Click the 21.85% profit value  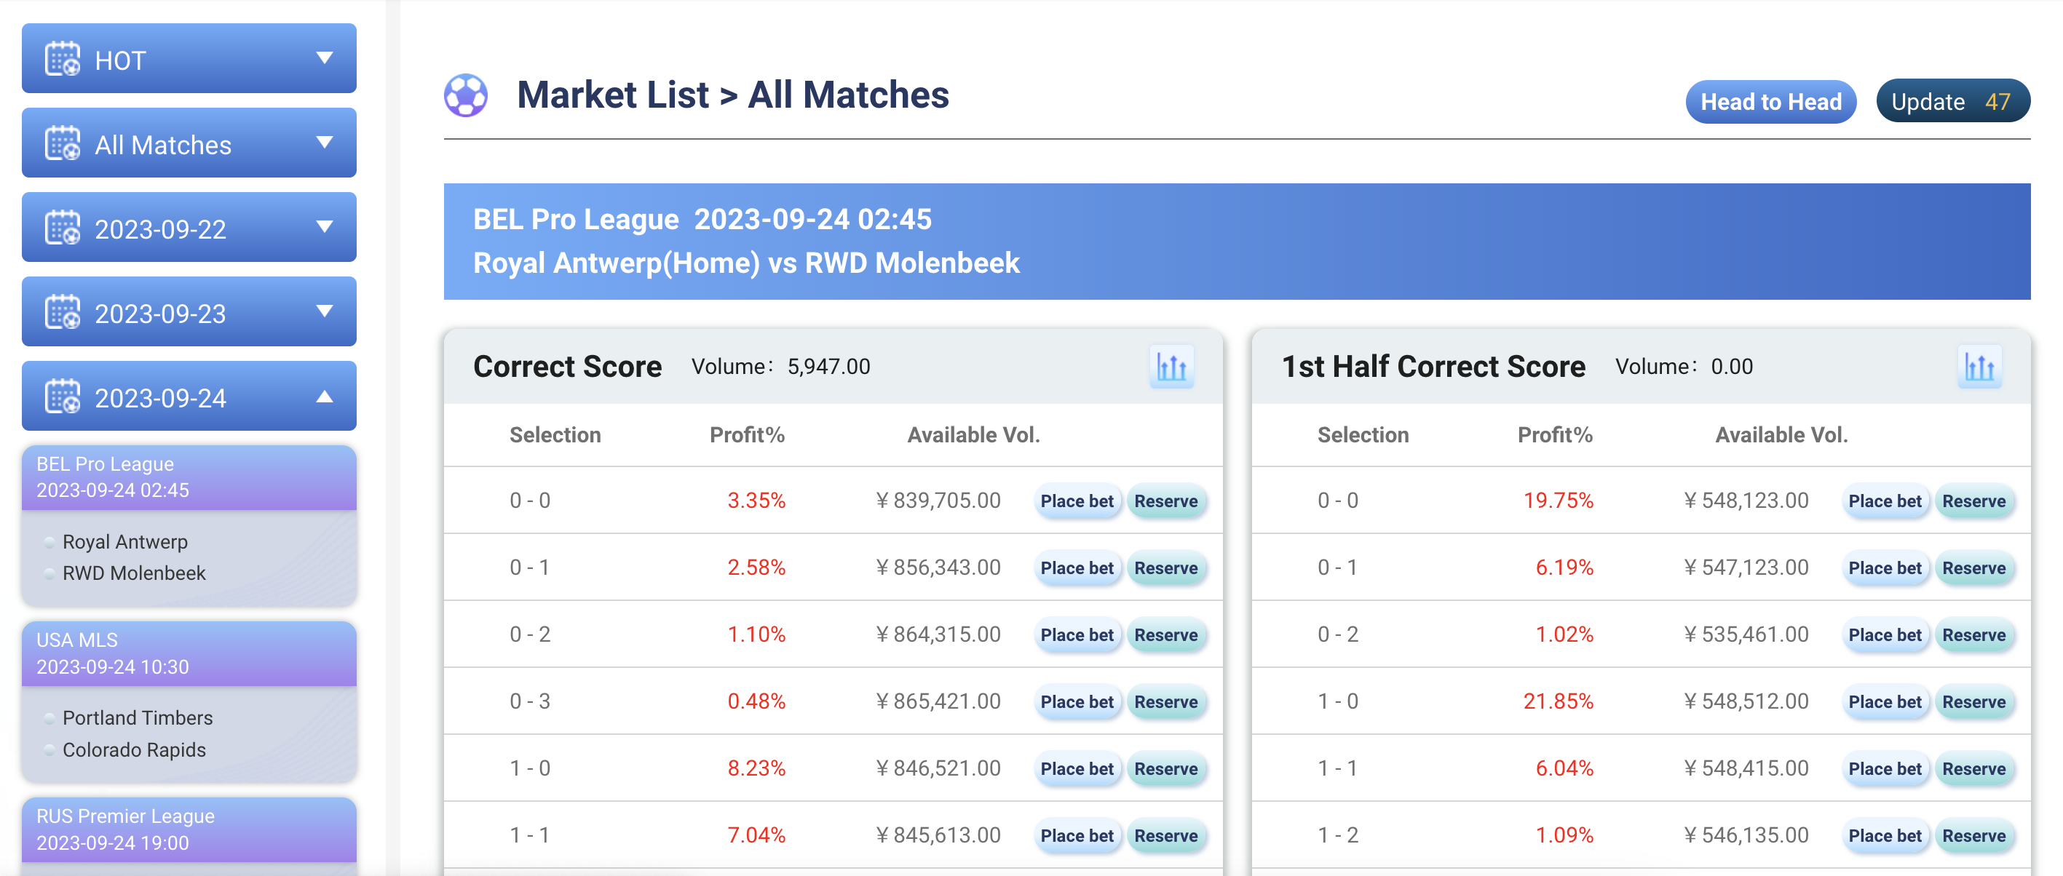point(1558,701)
